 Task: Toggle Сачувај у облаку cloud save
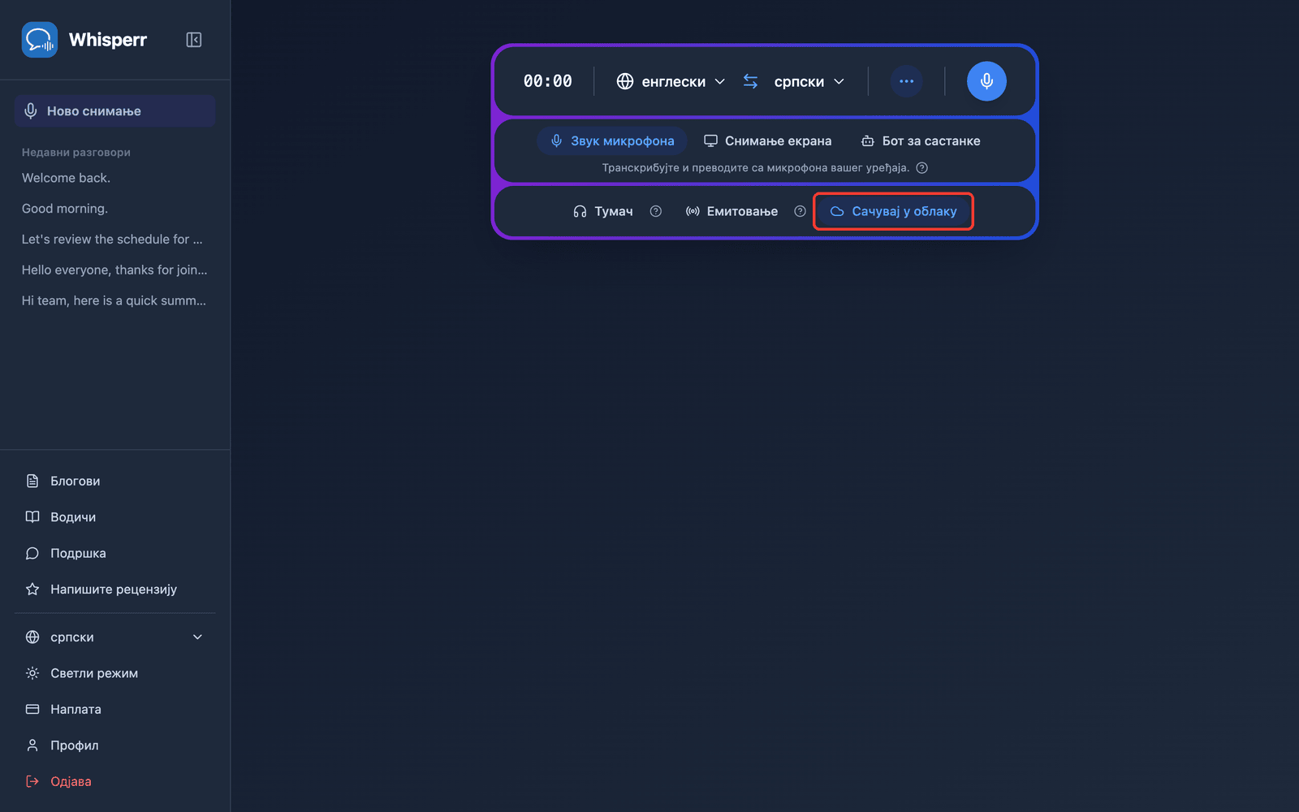[893, 212]
